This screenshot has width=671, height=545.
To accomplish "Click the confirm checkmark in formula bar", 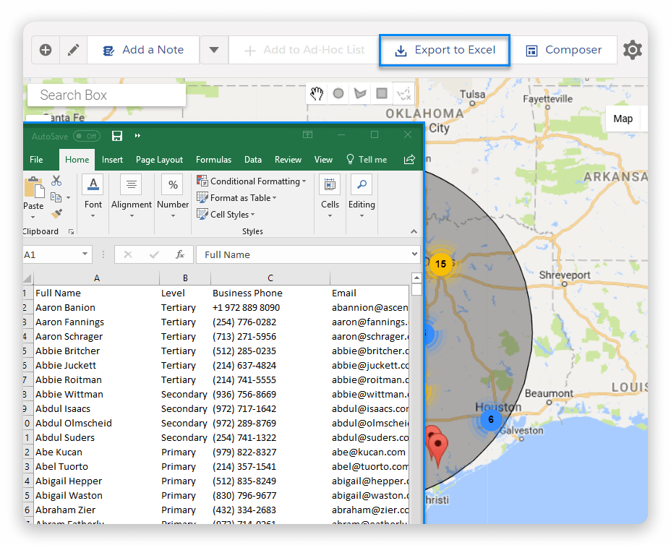I will [x=154, y=254].
